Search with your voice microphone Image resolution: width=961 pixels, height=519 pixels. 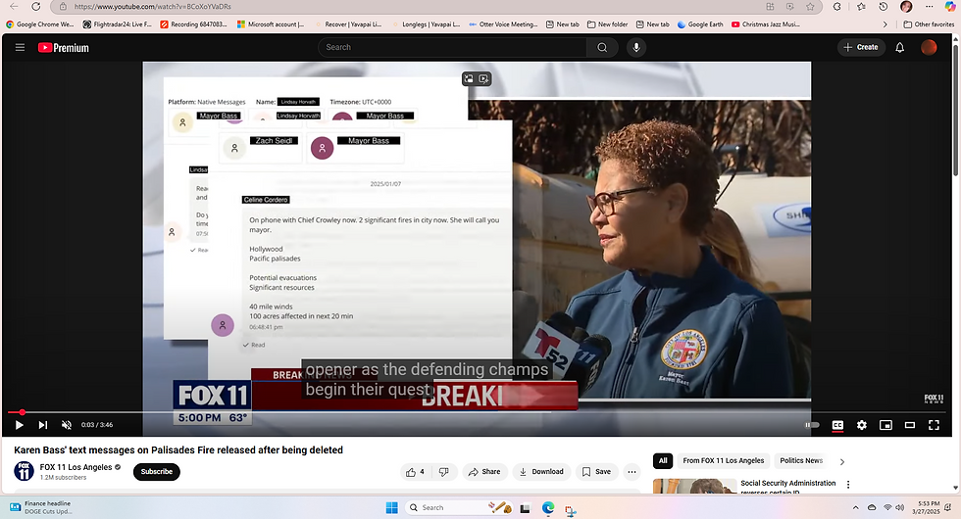click(x=636, y=47)
